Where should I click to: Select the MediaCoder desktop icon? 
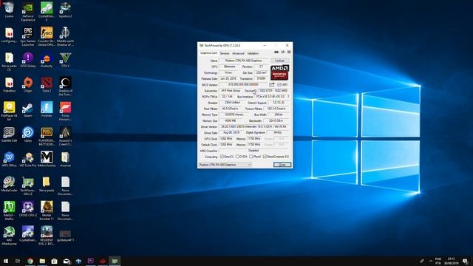click(x=10, y=185)
